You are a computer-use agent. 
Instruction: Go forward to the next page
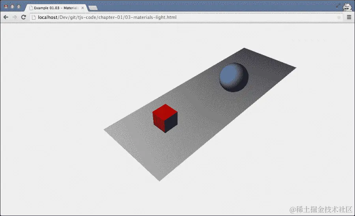click(15, 17)
